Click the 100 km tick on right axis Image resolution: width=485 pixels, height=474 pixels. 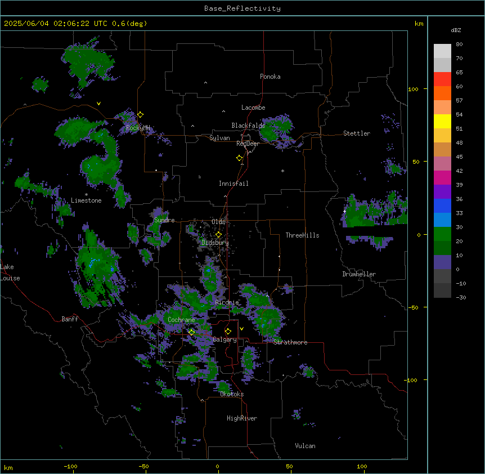[413, 89]
